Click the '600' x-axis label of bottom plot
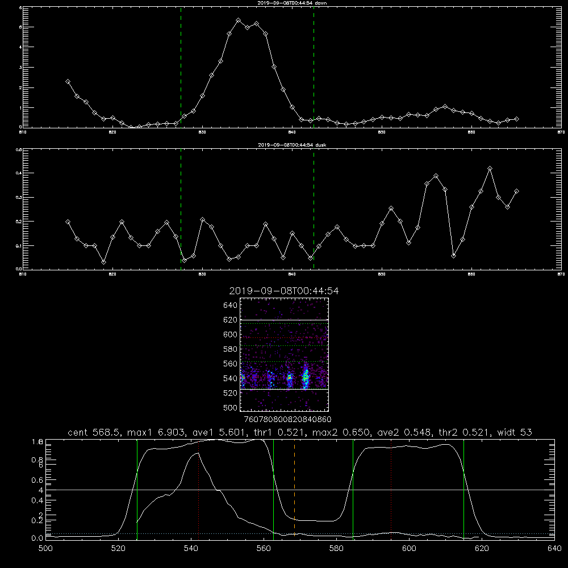This screenshot has height=568, width=568. 409,549
